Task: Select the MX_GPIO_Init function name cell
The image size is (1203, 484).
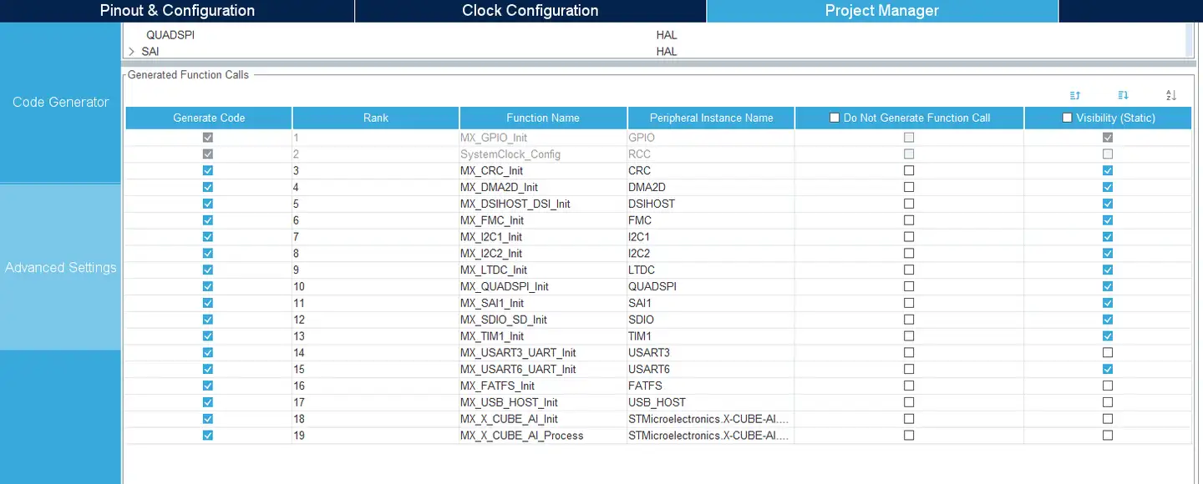Action: click(x=543, y=138)
